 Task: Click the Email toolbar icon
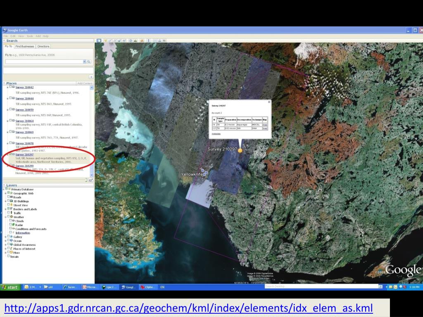point(155,41)
